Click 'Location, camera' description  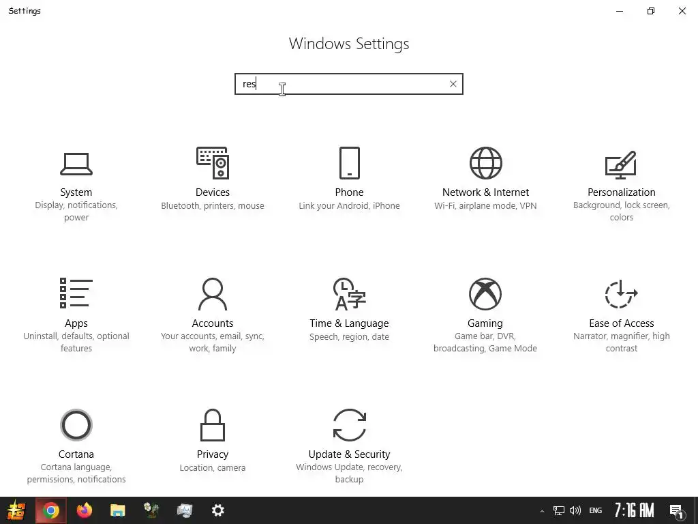213,468
